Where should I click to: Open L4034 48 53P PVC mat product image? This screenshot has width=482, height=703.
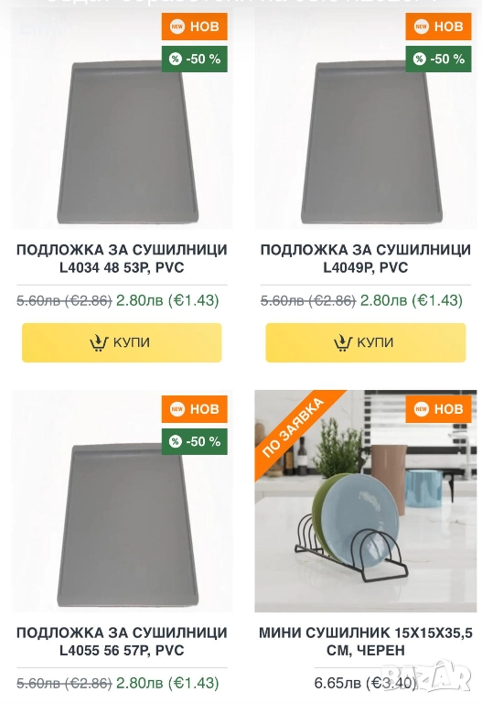(x=122, y=118)
